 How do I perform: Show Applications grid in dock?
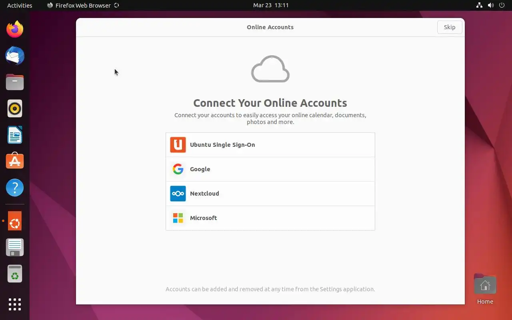tap(15, 304)
